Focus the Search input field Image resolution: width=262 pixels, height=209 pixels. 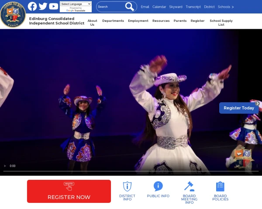[111, 7]
